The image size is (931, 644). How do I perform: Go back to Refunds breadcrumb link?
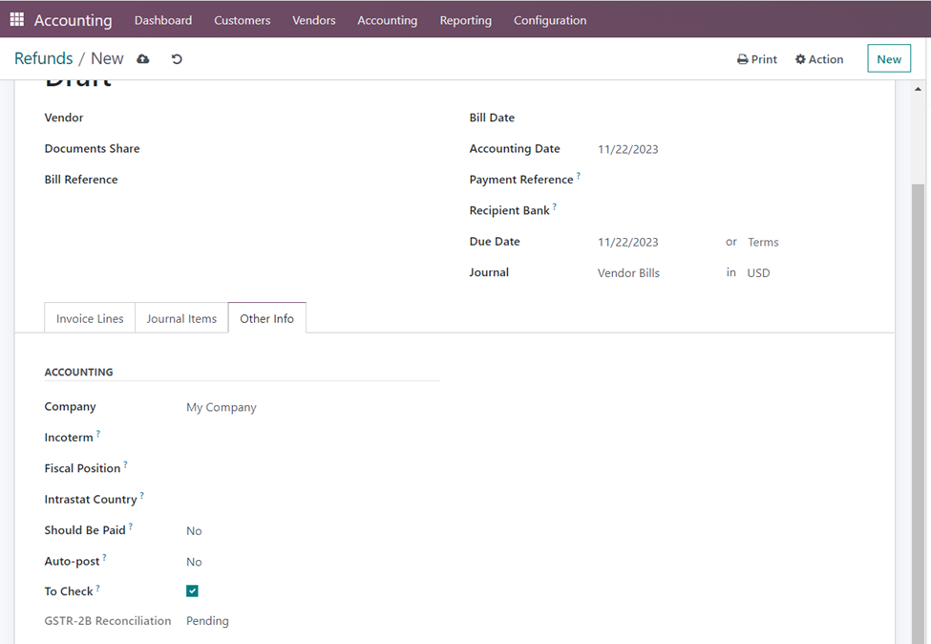pos(44,59)
